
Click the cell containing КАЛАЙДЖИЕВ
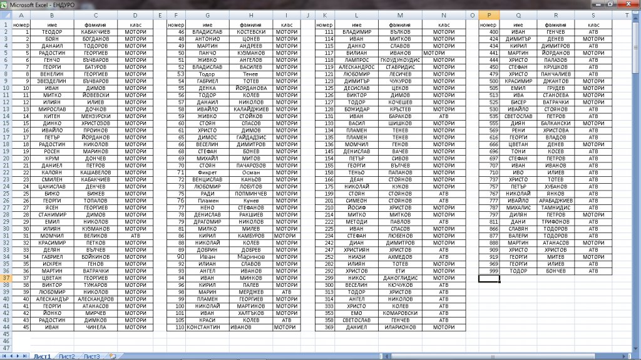pos(251,109)
